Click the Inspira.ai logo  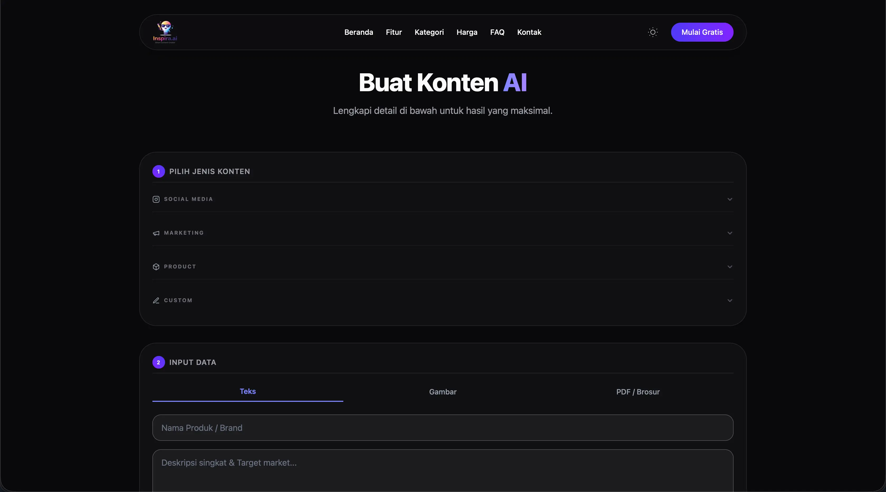[x=165, y=32]
